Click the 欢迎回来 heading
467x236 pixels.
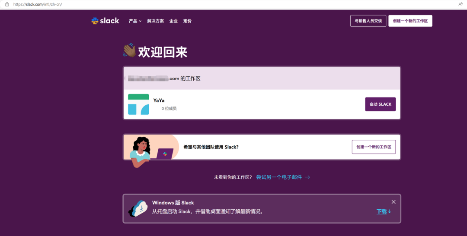163,52
